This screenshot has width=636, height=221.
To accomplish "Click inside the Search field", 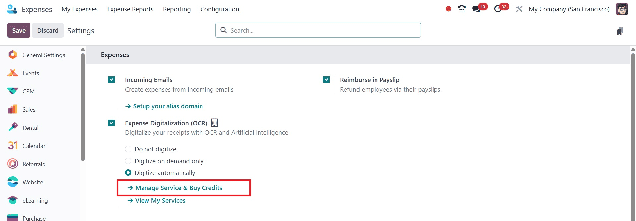I will [318, 30].
